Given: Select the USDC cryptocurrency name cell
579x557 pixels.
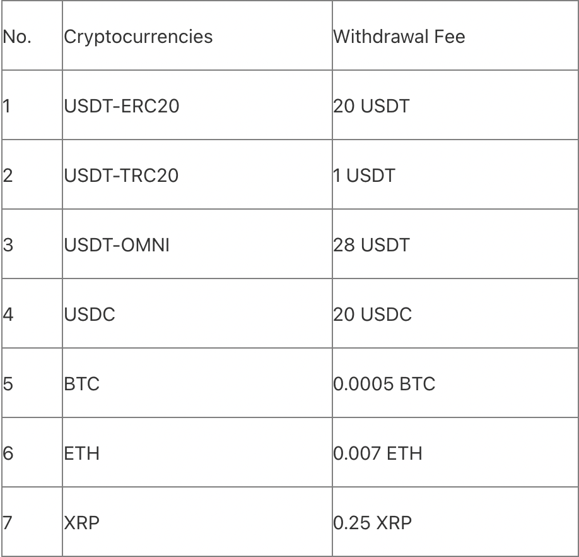Looking at the screenshot, I should pyautogui.click(x=90, y=314).
